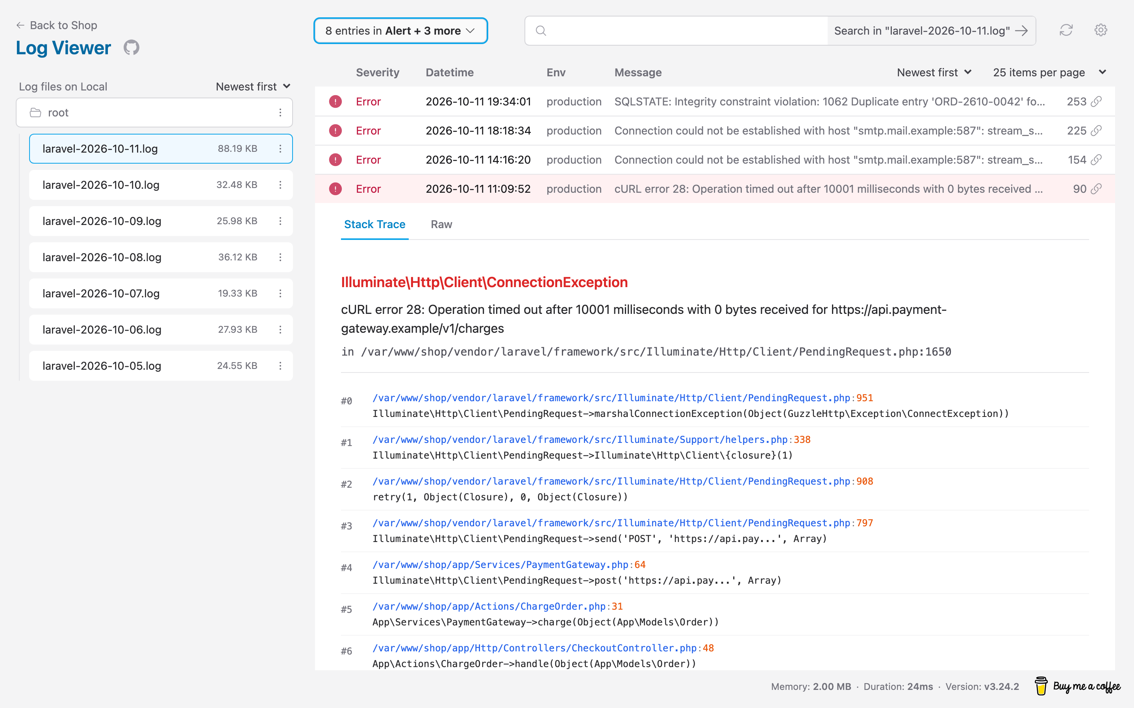Image resolution: width=1134 pixels, height=708 pixels.
Task: Open options menu for root folder
Action: (x=280, y=112)
